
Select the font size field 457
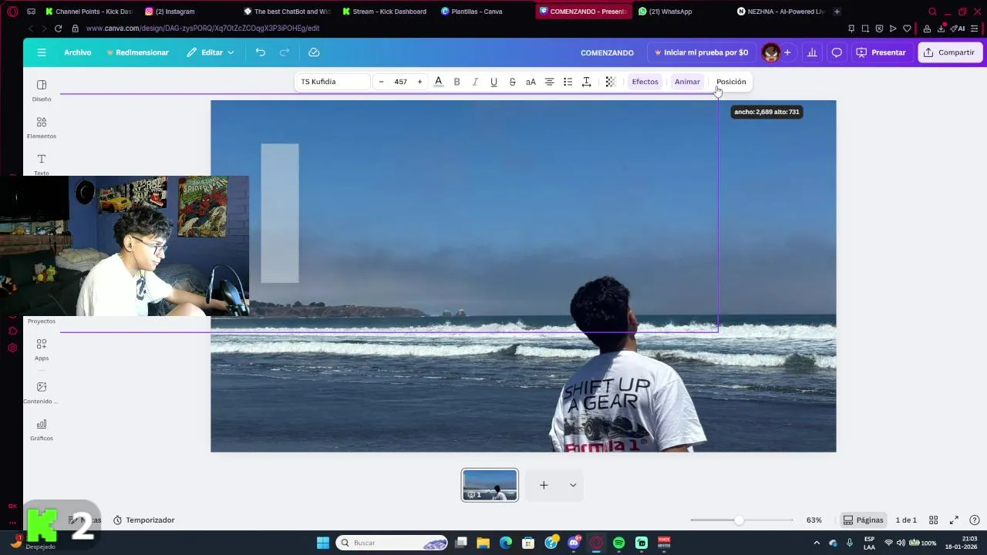pos(400,82)
